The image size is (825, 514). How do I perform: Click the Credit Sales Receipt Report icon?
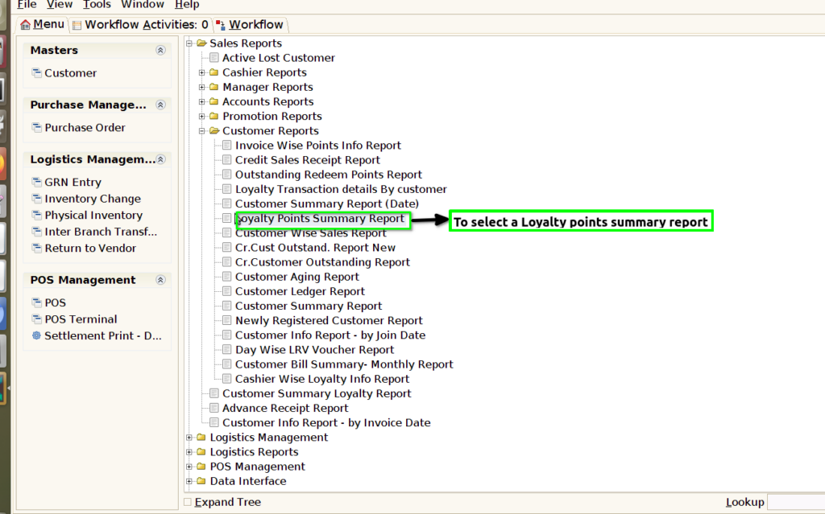226,160
